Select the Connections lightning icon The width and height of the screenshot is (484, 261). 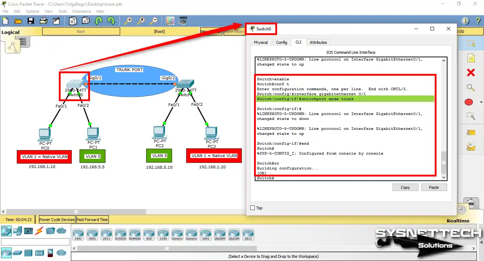[x=39, y=231]
